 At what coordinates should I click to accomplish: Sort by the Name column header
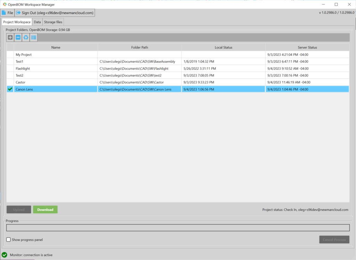56,47
